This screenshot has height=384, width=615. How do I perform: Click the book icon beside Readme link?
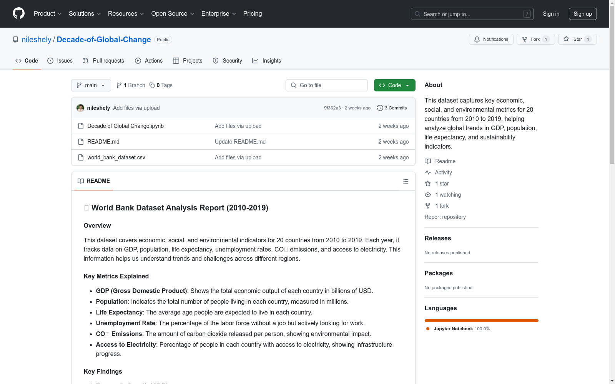tap(428, 161)
